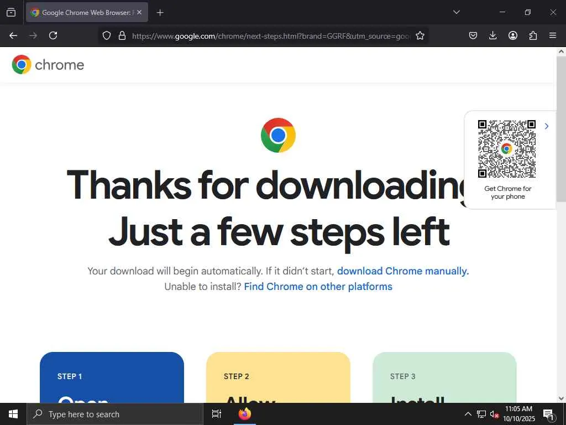Image resolution: width=566 pixels, height=425 pixels.
Task: Open a new tab with plus button
Action: pyautogui.click(x=160, y=13)
